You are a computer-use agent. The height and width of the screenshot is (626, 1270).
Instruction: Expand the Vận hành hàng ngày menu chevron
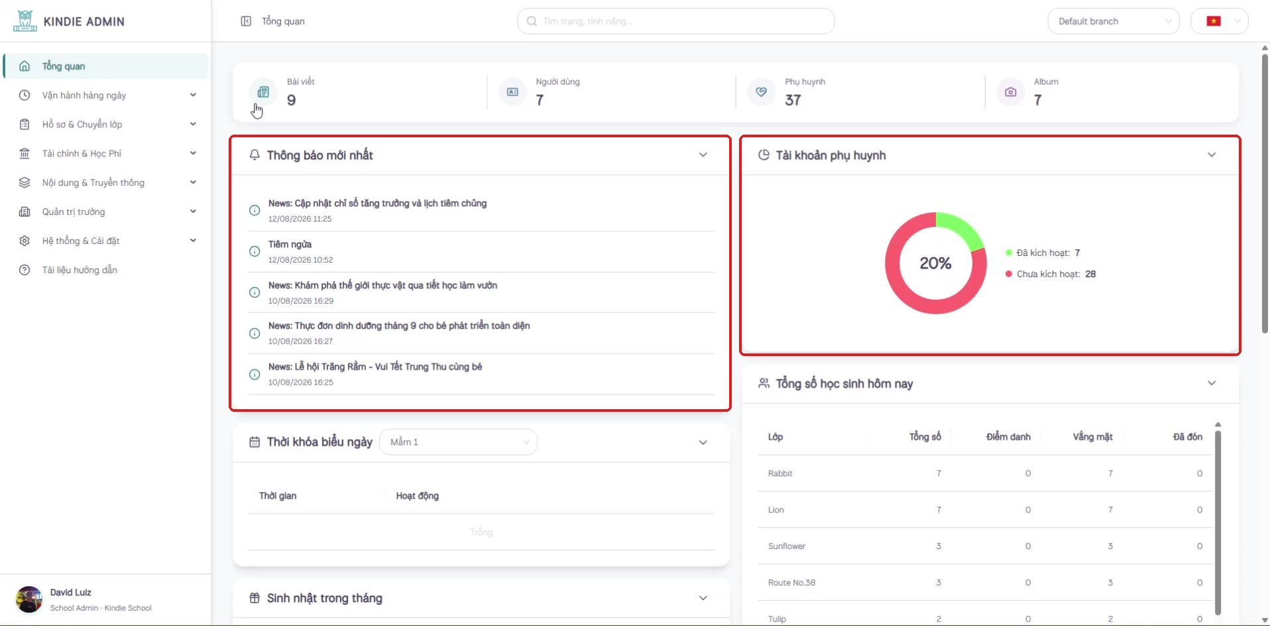(x=193, y=95)
